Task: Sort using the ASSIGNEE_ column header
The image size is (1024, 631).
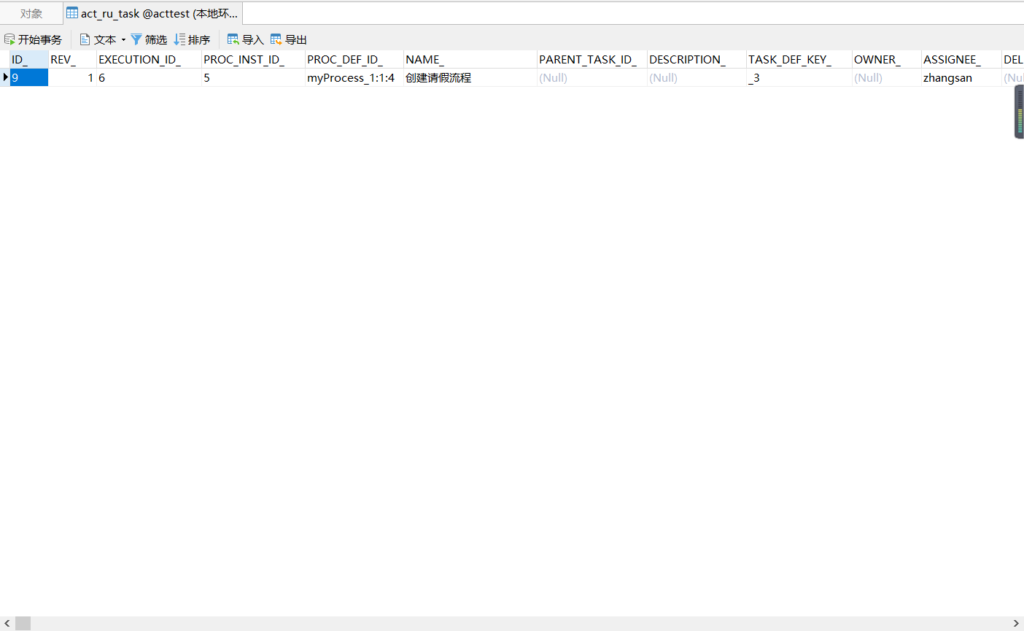Action: pyautogui.click(x=951, y=59)
